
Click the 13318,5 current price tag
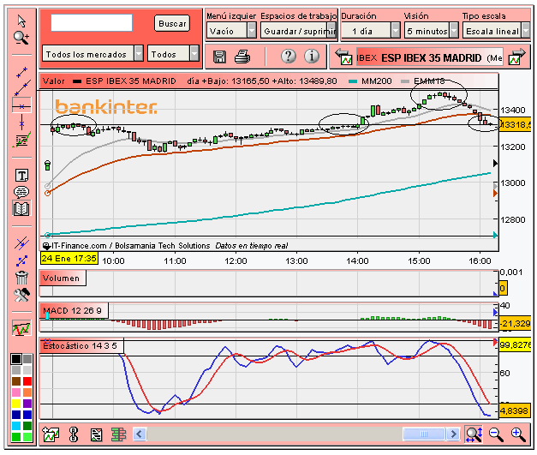coord(516,124)
